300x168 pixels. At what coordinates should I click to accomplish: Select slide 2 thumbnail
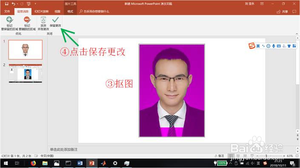(25, 73)
